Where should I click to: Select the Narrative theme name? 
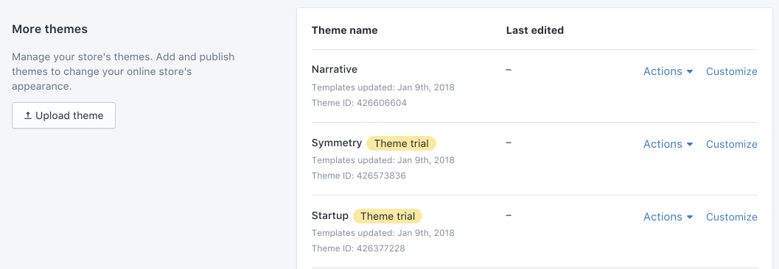[x=335, y=69]
